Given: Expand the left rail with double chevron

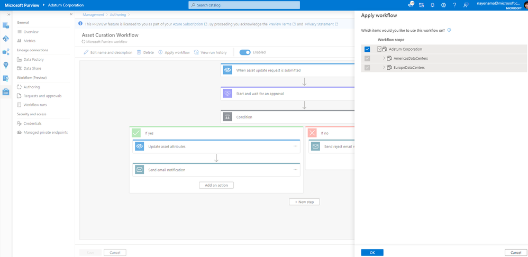Looking at the screenshot, I should [x=8, y=14].
